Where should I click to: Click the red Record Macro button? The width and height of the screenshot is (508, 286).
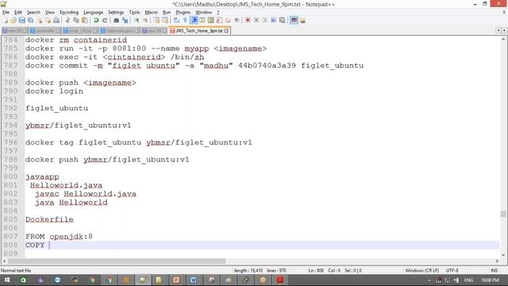click(x=248, y=21)
